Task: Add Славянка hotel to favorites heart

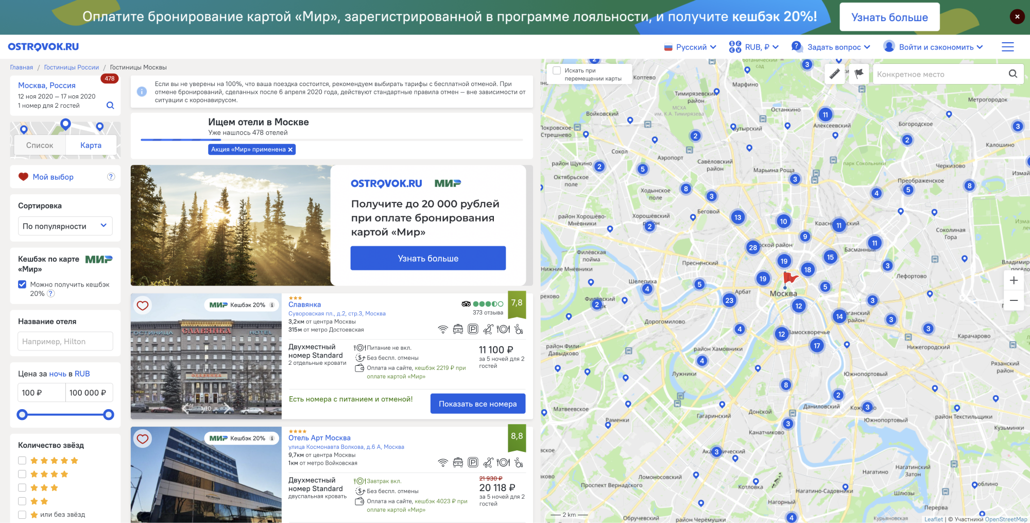Action: (x=143, y=306)
